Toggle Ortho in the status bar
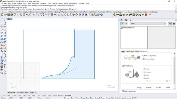This screenshot has height=99, width=177. point(73,98)
